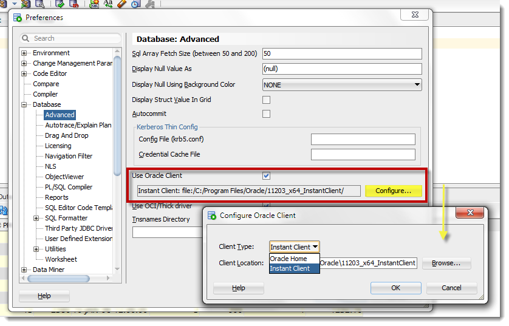Expand the Change Management Parameters node

click(x=24, y=63)
